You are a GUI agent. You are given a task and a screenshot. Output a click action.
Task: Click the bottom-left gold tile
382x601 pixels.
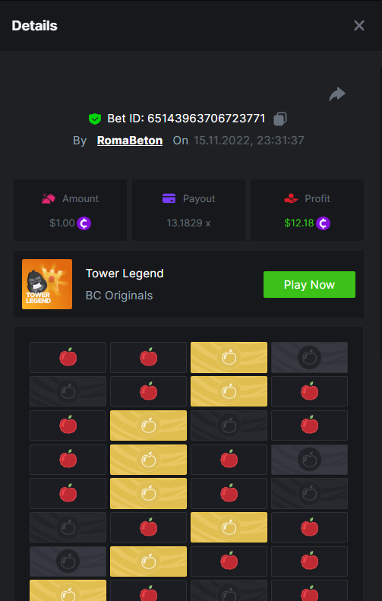[68, 590]
